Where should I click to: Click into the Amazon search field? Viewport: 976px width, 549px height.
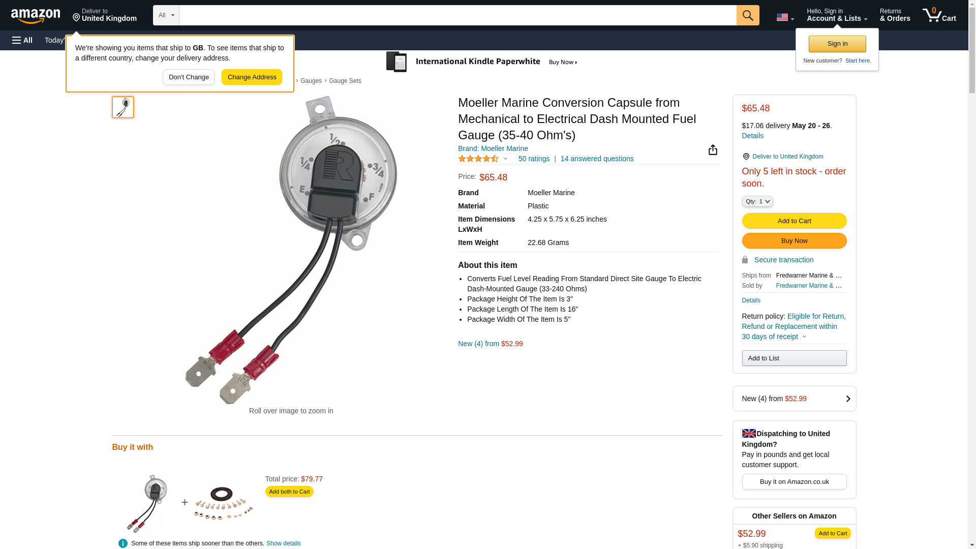point(457,15)
